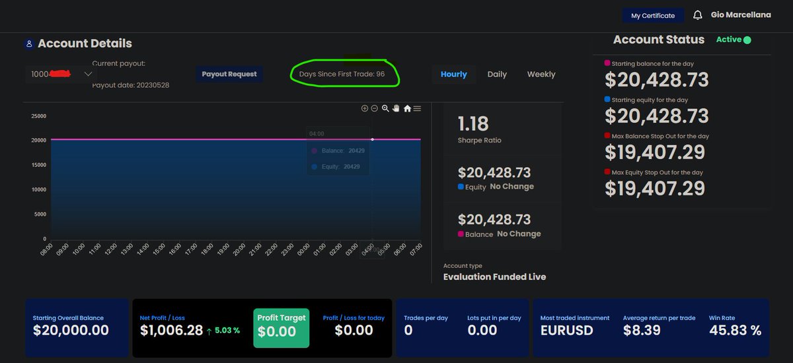Click the chart zoom in plus icon
793x363 pixels.
tap(364, 108)
